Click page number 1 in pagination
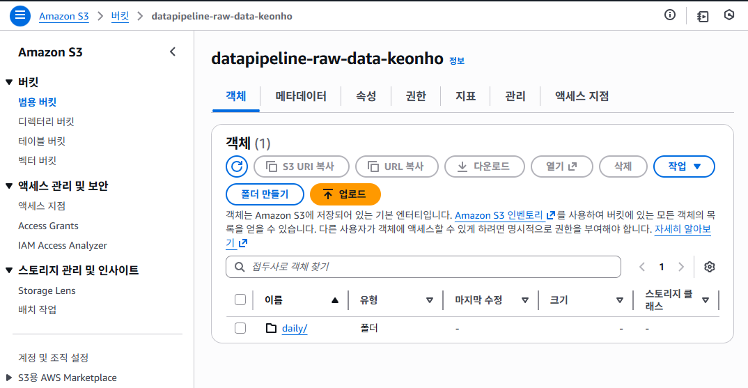Viewport: 748px width, 388px height. pyautogui.click(x=662, y=267)
